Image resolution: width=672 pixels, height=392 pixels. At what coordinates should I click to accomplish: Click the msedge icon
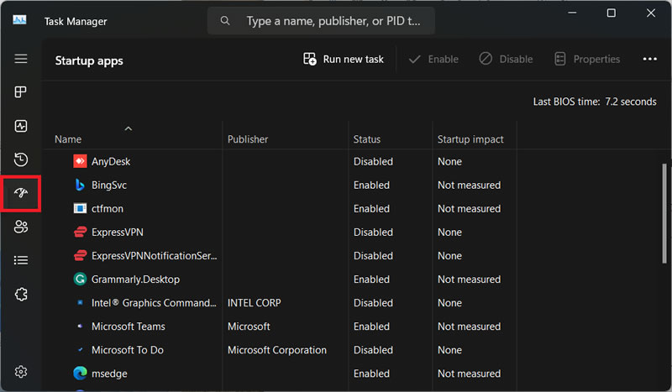point(80,374)
